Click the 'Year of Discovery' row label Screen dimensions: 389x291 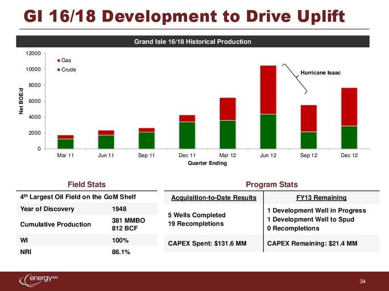point(47,209)
